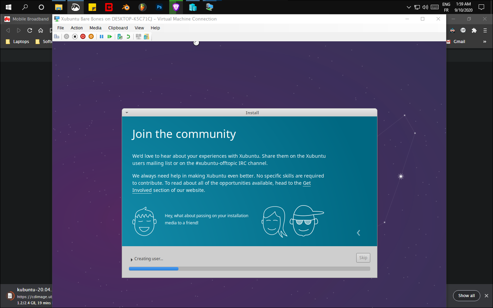Open the File menu
The height and width of the screenshot is (308, 493).
tap(61, 28)
